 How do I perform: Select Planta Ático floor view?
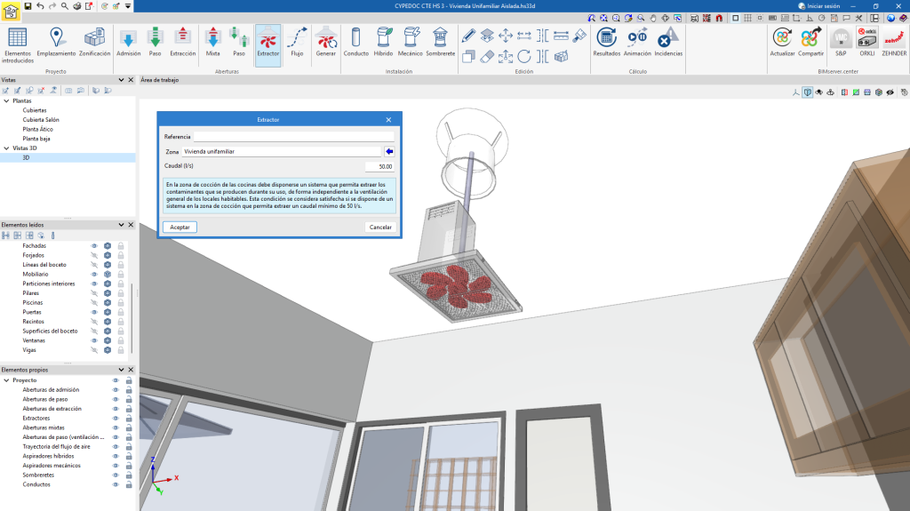click(37, 129)
